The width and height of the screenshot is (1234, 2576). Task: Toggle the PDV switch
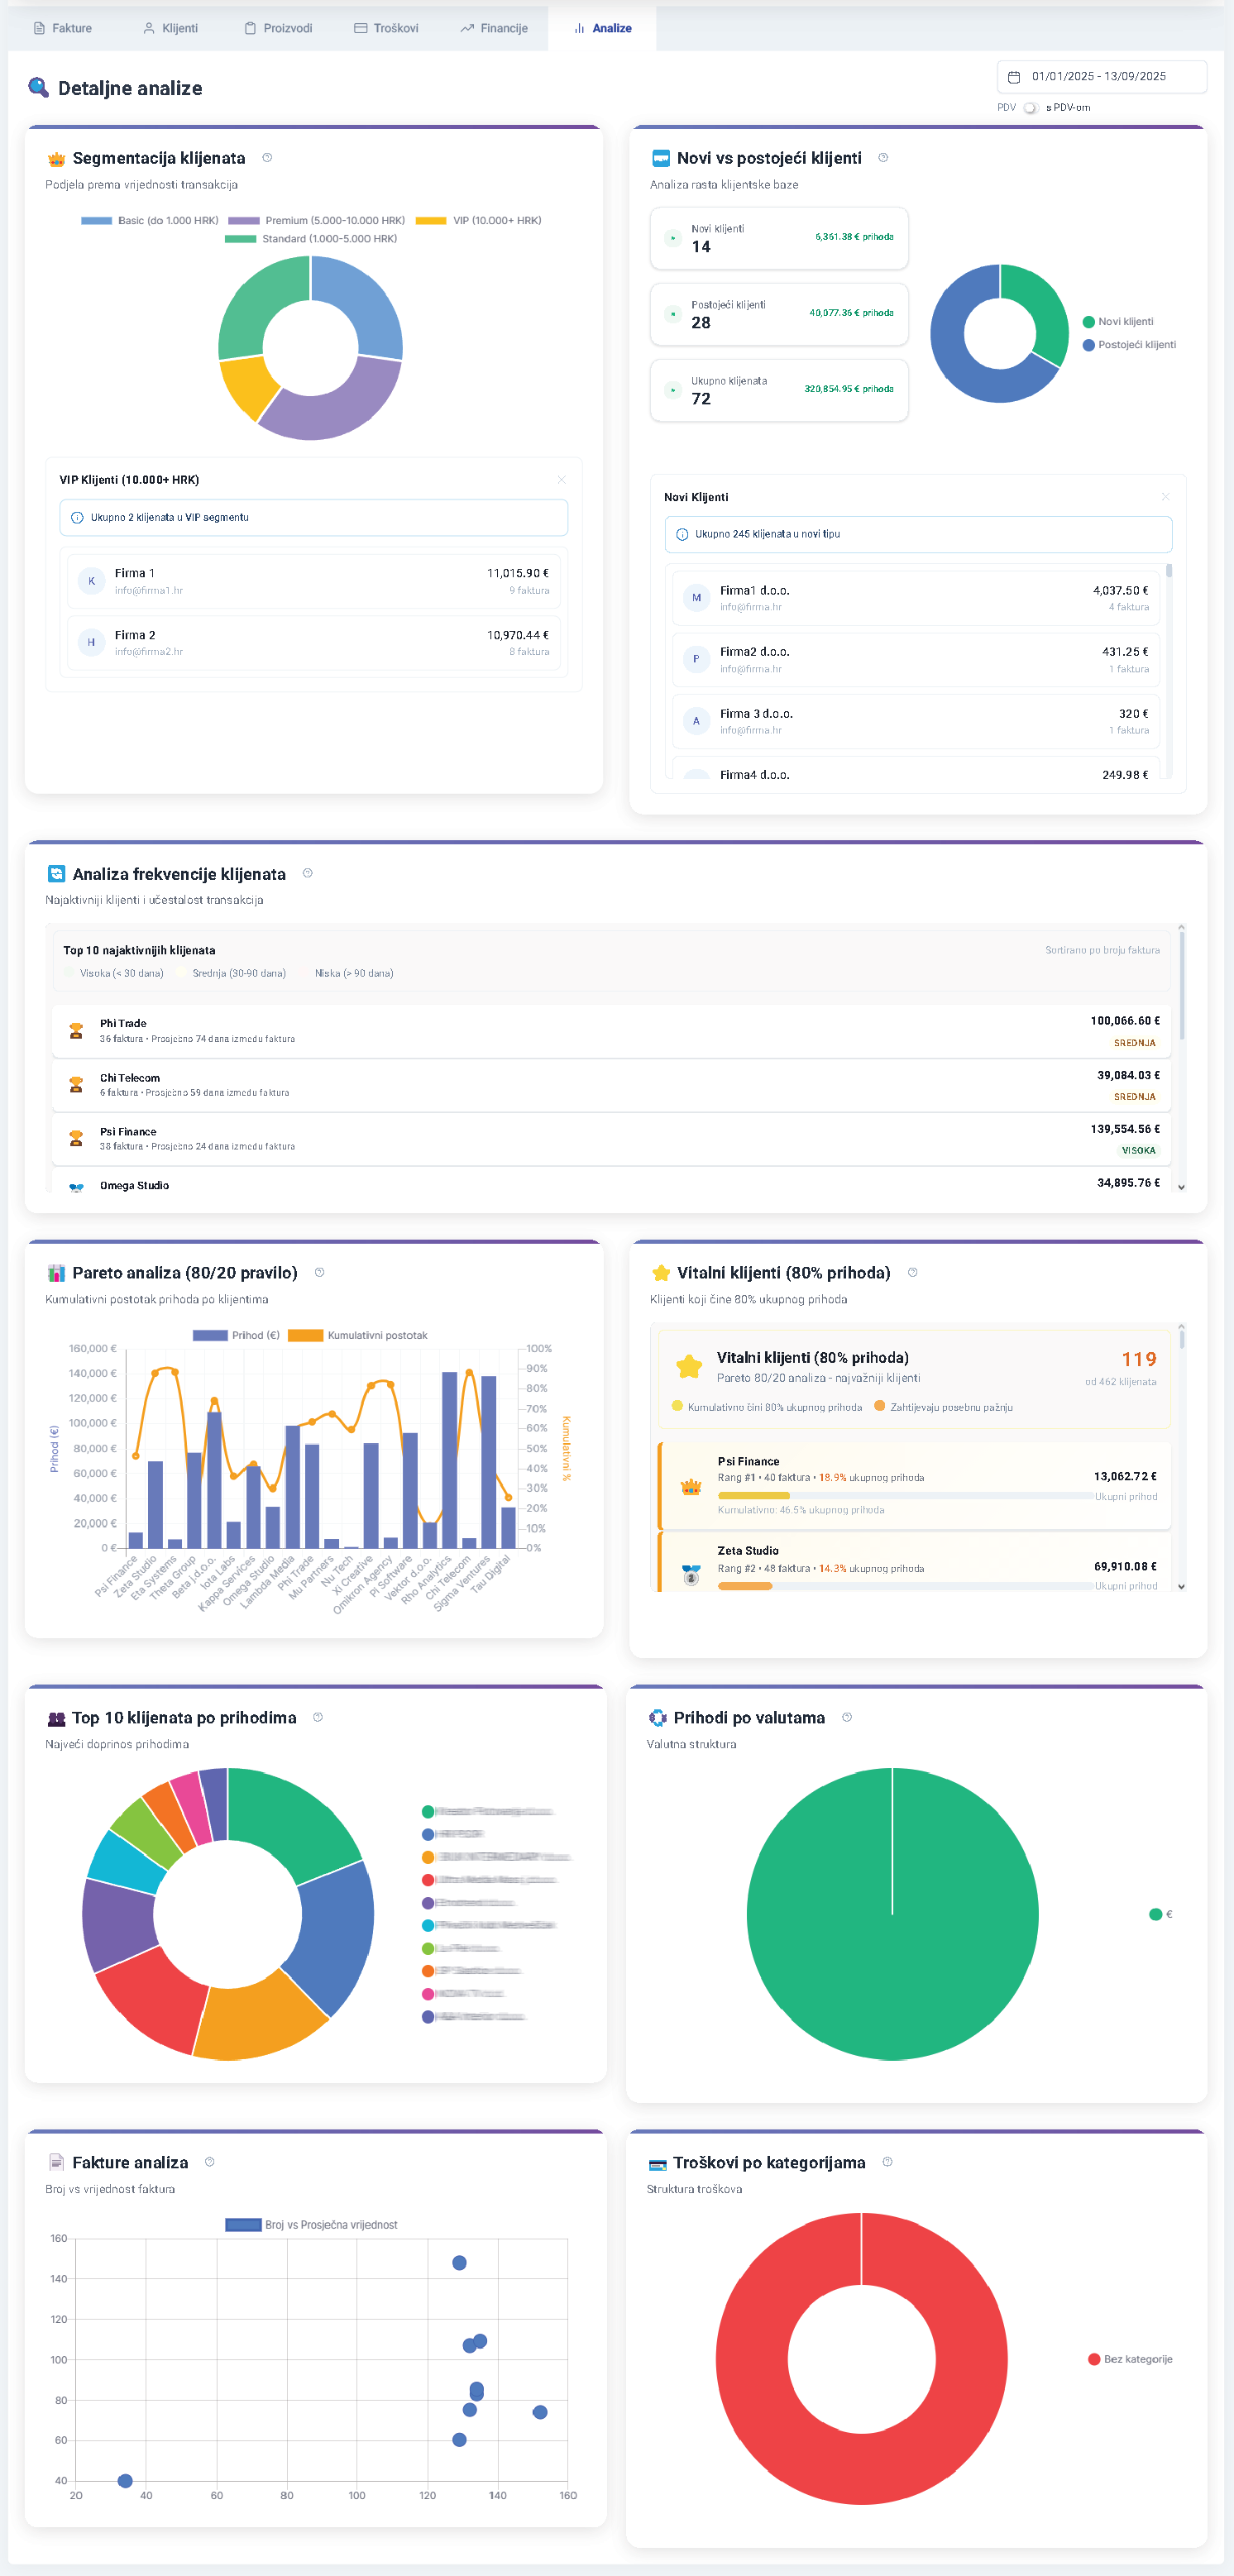click(x=1030, y=108)
